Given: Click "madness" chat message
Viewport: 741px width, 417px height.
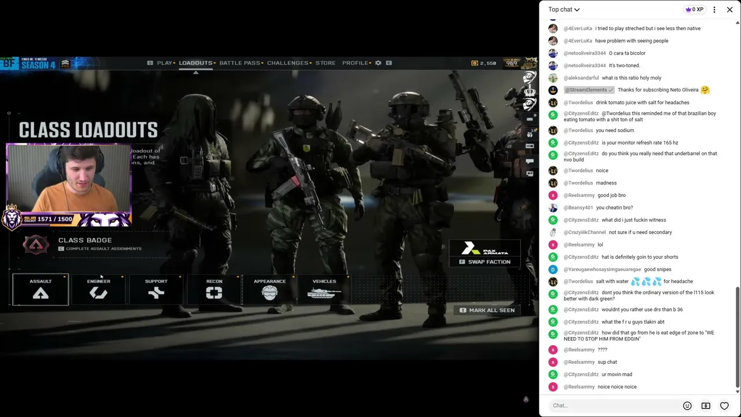Looking at the screenshot, I should coord(606,183).
